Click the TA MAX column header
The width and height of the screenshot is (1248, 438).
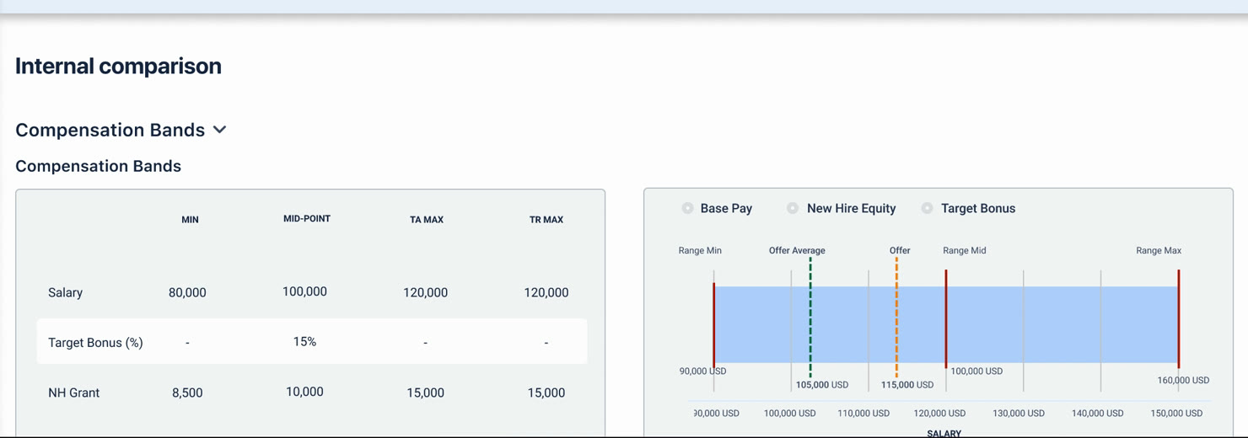(427, 220)
